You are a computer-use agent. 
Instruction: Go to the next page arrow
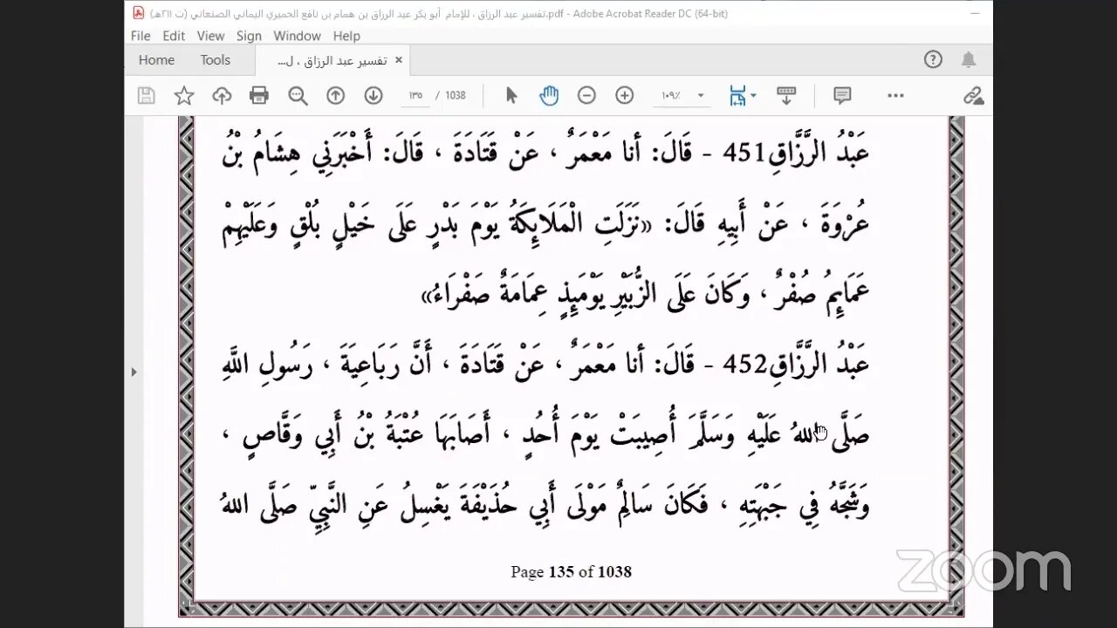373,96
